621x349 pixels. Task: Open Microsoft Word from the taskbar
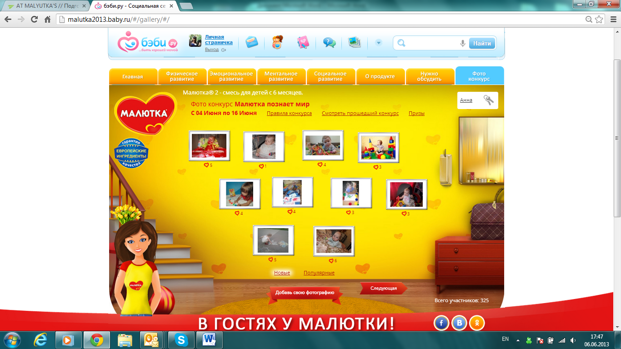[210, 340]
